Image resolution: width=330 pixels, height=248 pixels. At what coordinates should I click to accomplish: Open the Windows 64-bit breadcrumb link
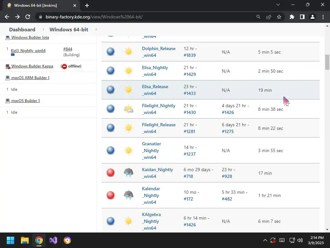(x=69, y=29)
